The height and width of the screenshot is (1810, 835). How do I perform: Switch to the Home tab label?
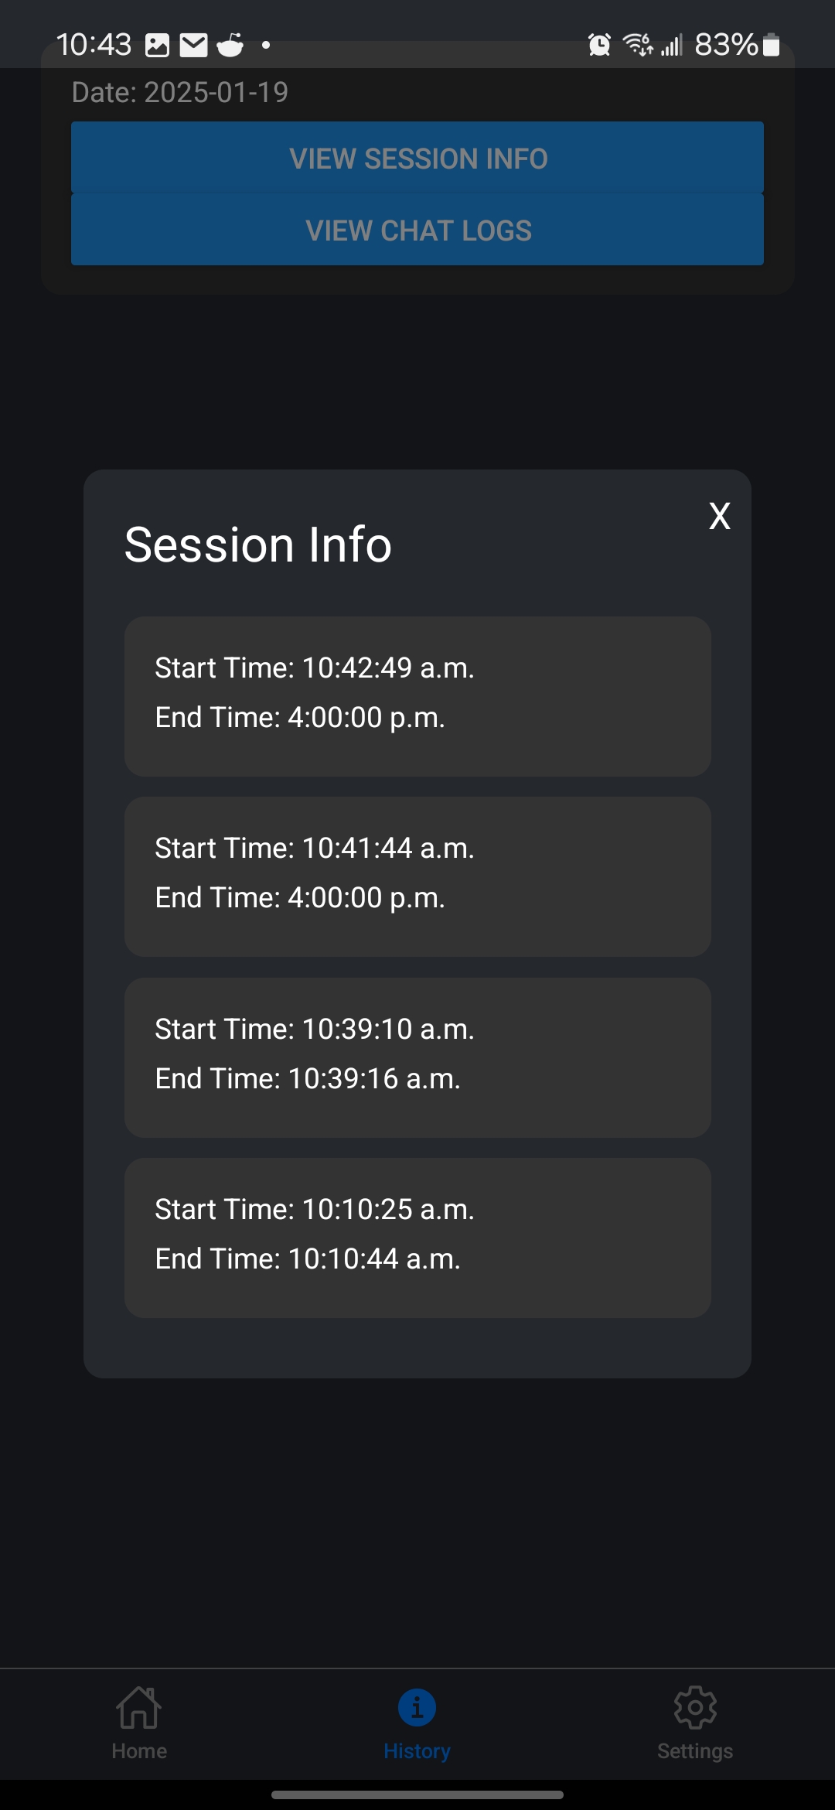139,1751
